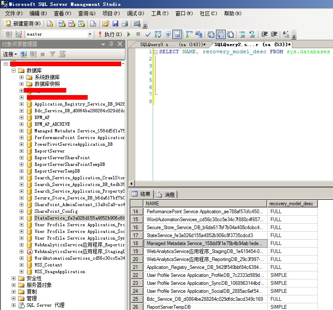Click the Save floppy disk icon

coord(115,23)
